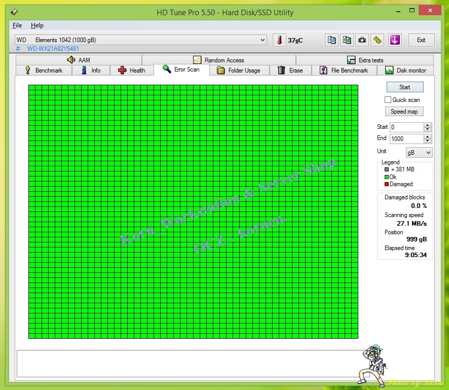This screenshot has width=449, height=390.
Task: Click serial number WD-WX21A82Y5481 text
Action: pos(53,48)
